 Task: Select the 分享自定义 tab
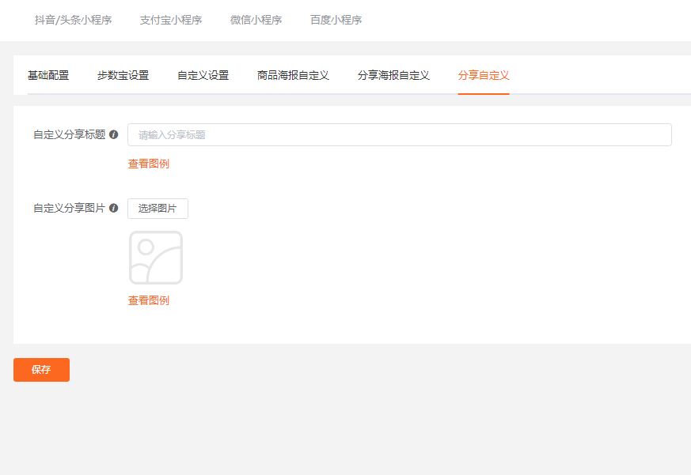484,75
